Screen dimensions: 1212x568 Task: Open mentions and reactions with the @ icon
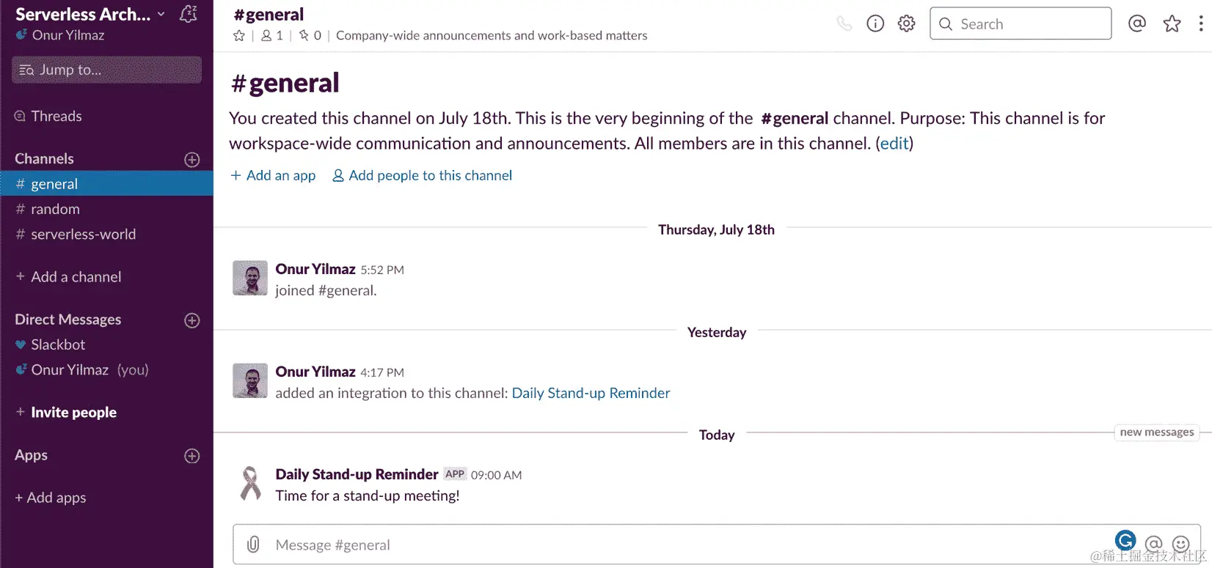coord(1136,23)
